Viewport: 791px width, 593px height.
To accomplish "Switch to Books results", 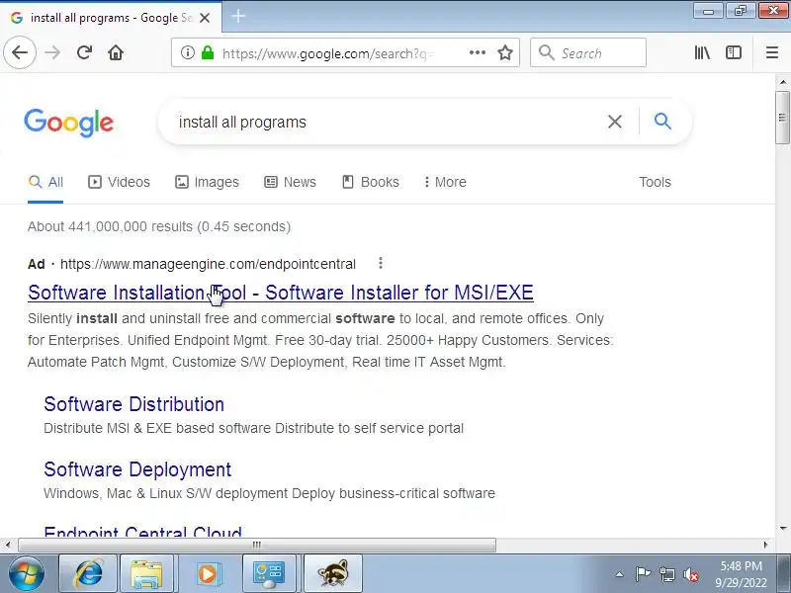I will 371,182.
